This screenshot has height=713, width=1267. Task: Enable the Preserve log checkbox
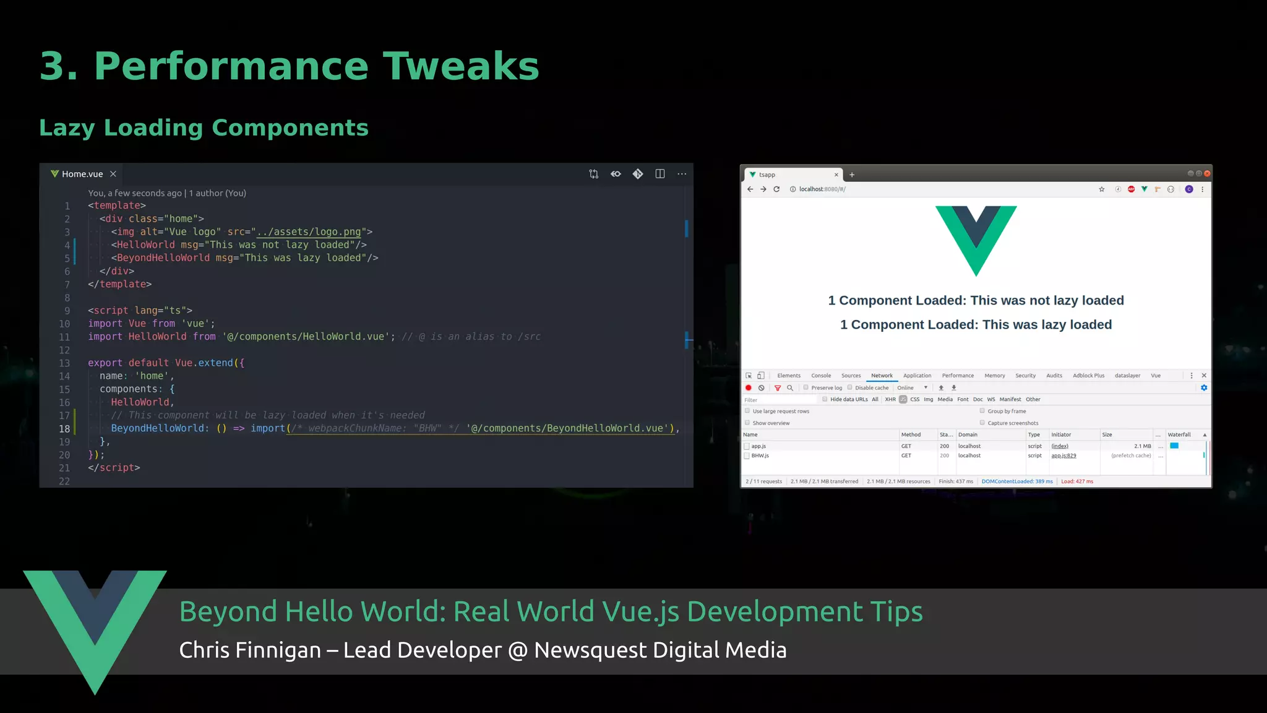coord(806,387)
